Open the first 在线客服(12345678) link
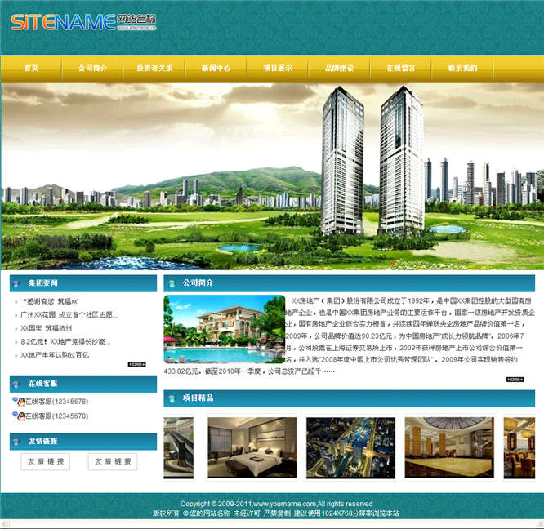Image resolution: width=544 pixels, height=529 pixels. (57, 402)
